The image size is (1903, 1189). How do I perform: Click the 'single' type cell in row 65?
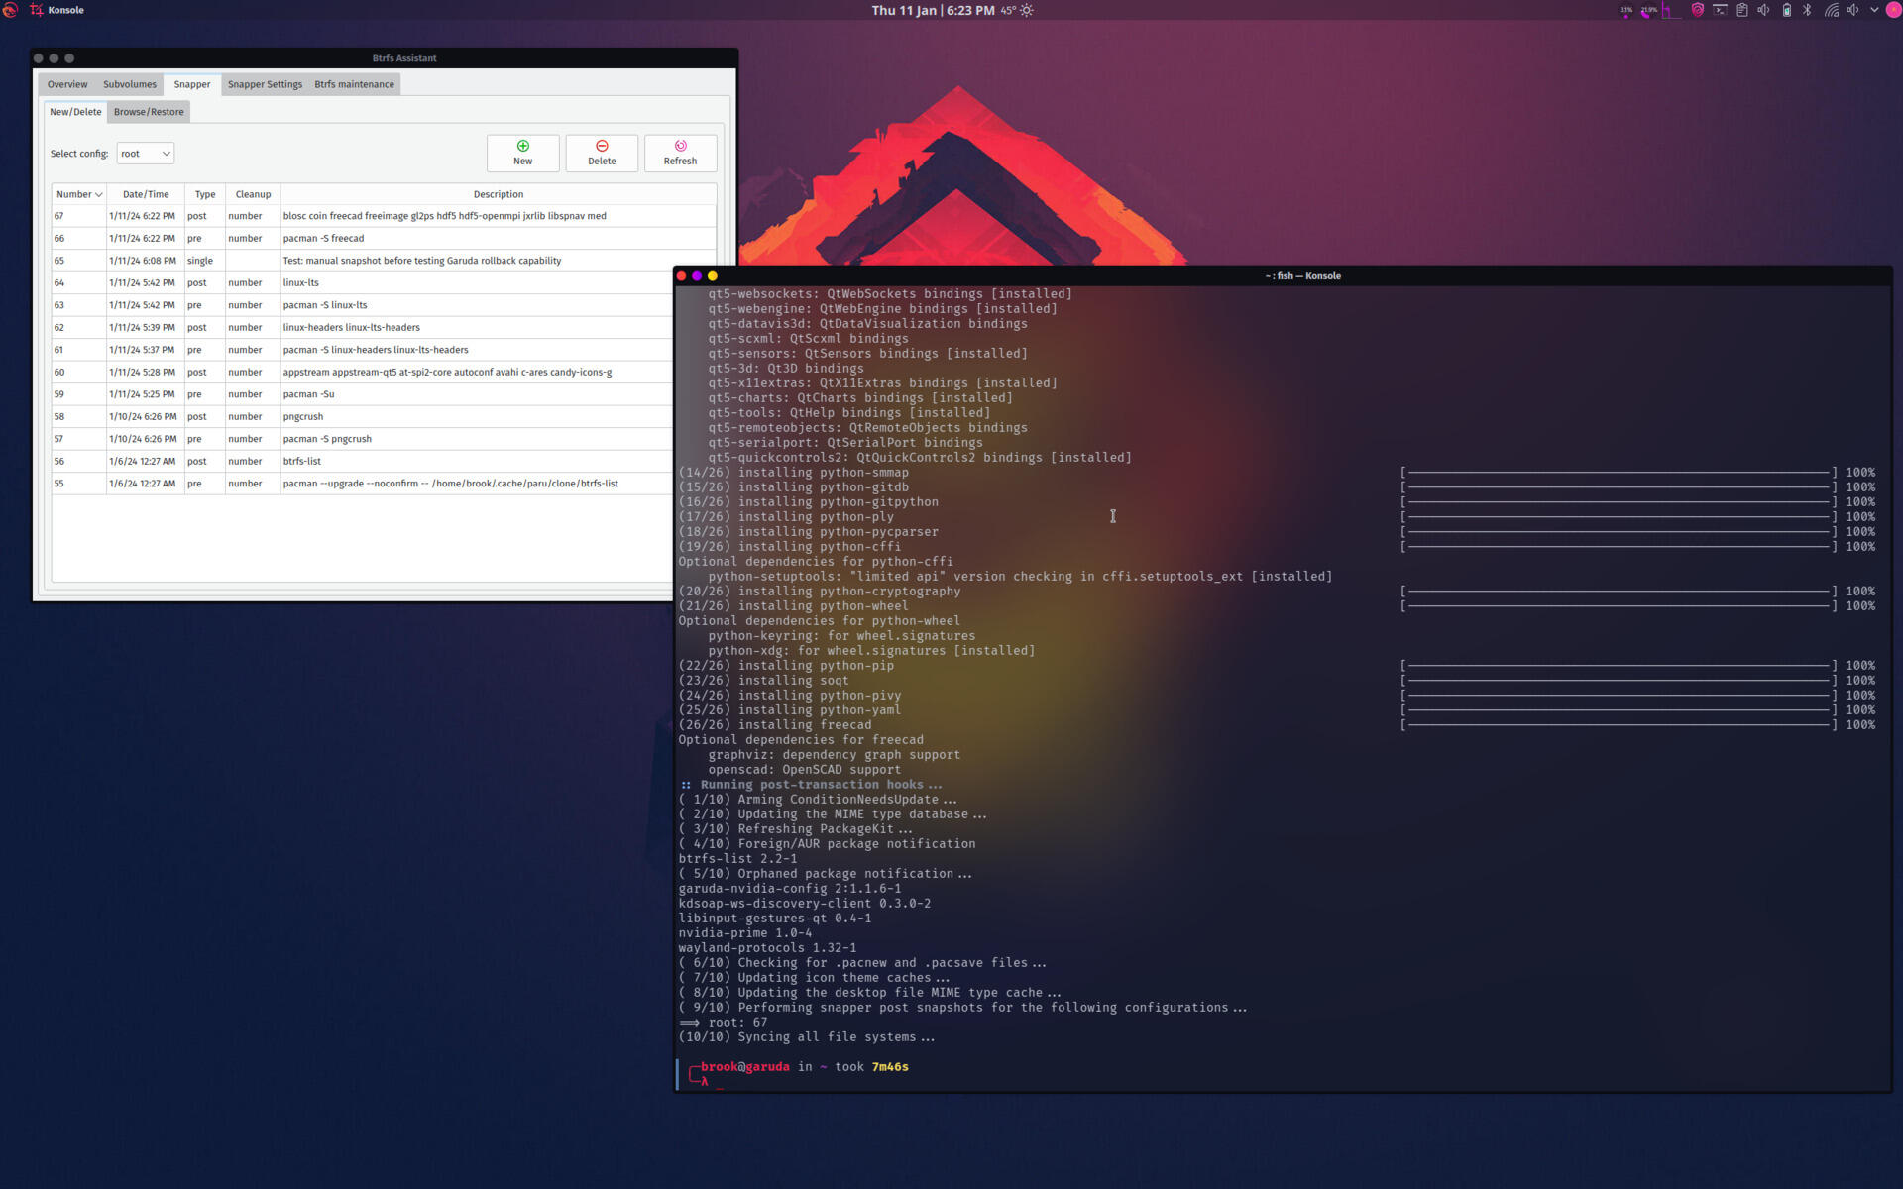[205, 261]
